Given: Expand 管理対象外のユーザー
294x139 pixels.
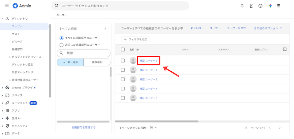Looking at the screenshot, I should [10, 80].
